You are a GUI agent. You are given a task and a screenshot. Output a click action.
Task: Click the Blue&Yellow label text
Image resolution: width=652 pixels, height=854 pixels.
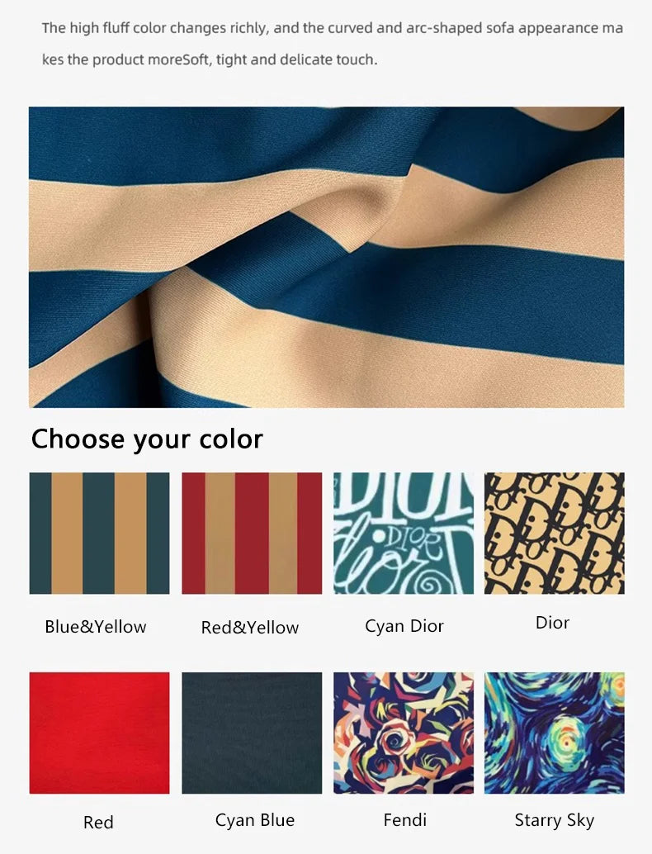point(95,626)
